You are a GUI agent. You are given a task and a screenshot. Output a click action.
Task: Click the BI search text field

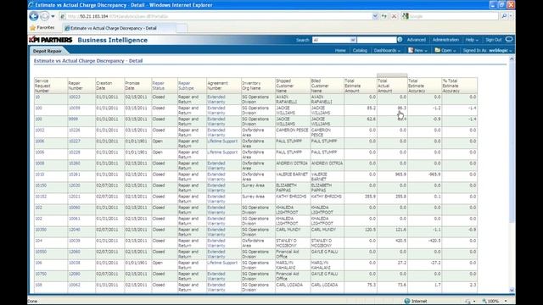click(377, 40)
